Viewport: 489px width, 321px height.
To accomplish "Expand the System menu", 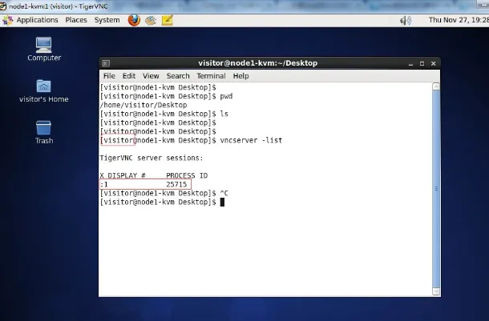I will 107,20.
